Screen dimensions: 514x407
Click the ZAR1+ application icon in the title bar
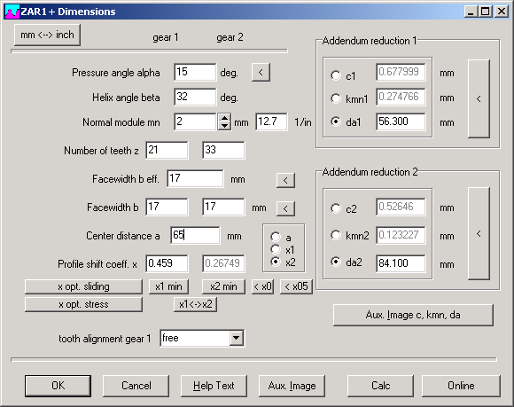click(12, 12)
